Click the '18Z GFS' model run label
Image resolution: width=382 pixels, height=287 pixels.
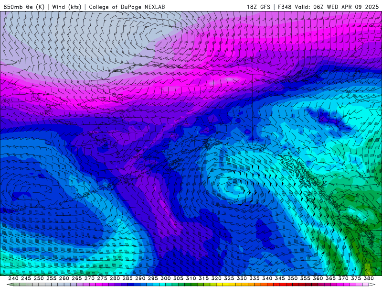[x=258, y=7]
